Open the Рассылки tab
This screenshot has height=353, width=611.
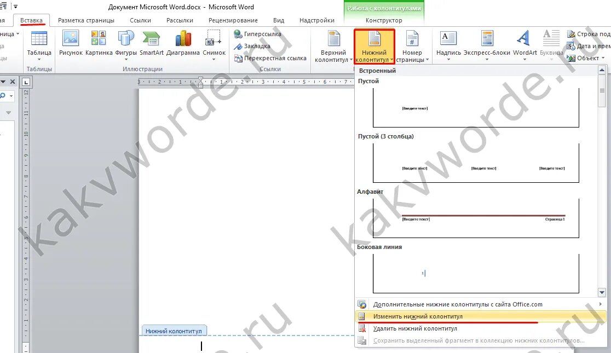180,20
